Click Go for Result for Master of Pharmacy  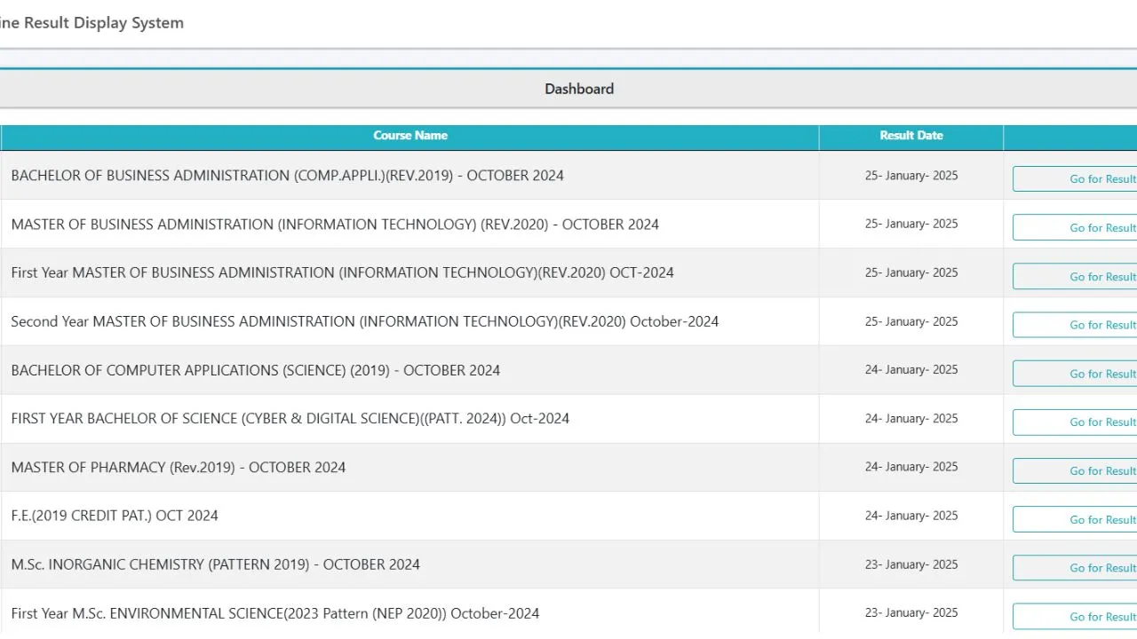coord(1093,470)
